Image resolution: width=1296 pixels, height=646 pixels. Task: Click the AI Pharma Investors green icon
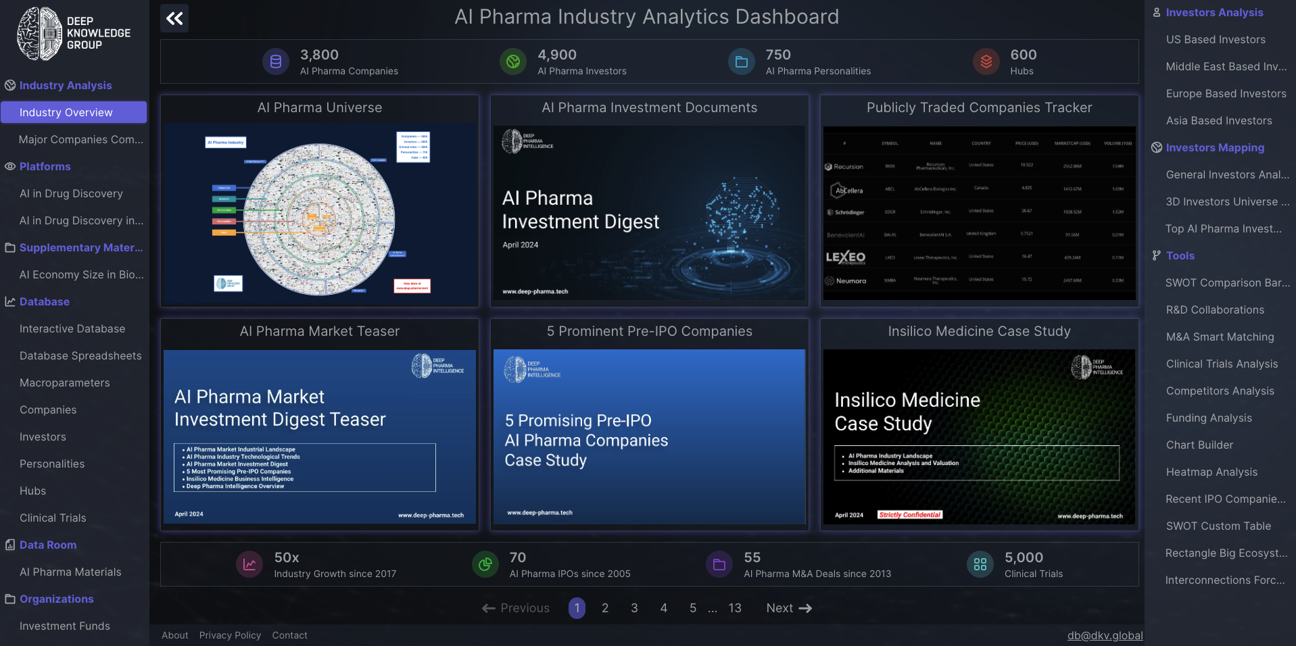pyautogui.click(x=513, y=62)
